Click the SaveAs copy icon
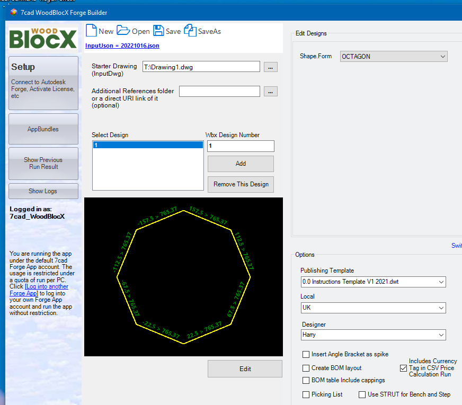Screen dimensions: 462x405 coord(190,30)
